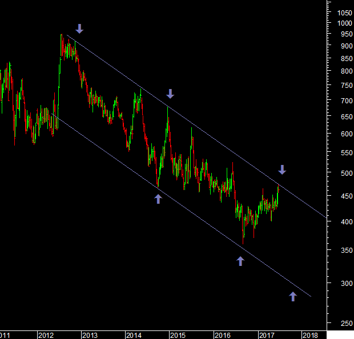Select the 750 price label

(347, 86)
